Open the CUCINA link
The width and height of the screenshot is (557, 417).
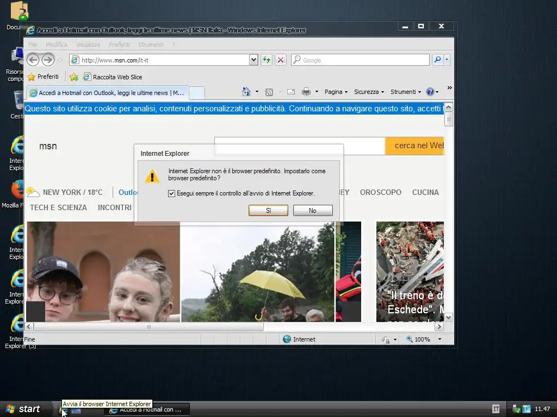click(x=425, y=192)
